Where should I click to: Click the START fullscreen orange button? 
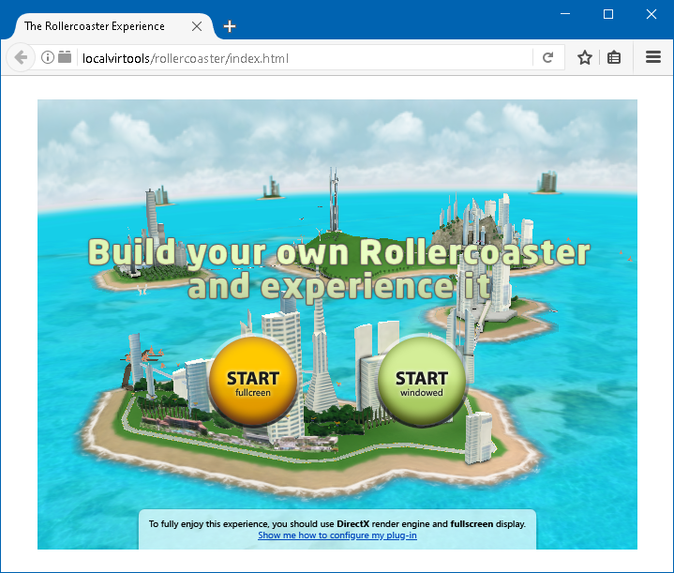point(253,381)
